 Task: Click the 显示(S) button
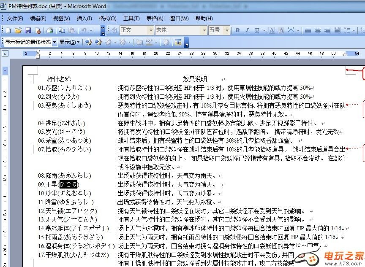click(x=69, y=42)
